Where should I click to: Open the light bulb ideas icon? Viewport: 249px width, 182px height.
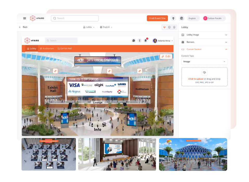[173, 18]
